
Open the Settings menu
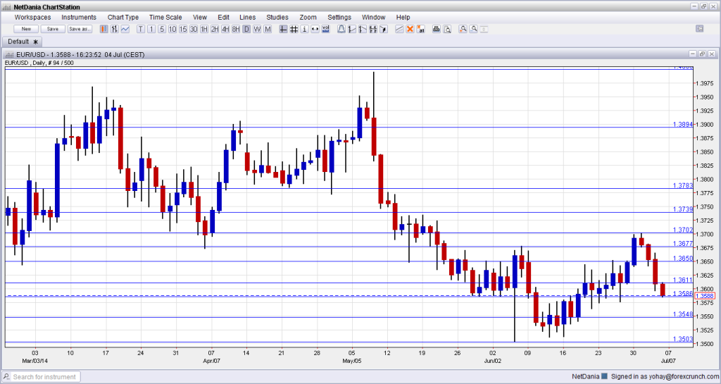click(339, 18)
